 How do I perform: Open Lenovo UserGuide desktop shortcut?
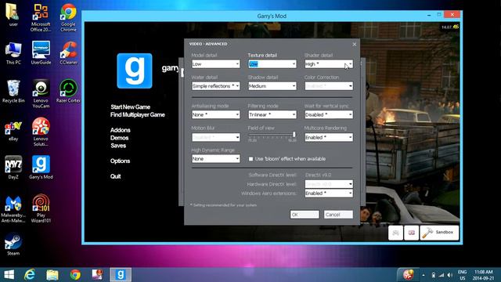(41, 53)
